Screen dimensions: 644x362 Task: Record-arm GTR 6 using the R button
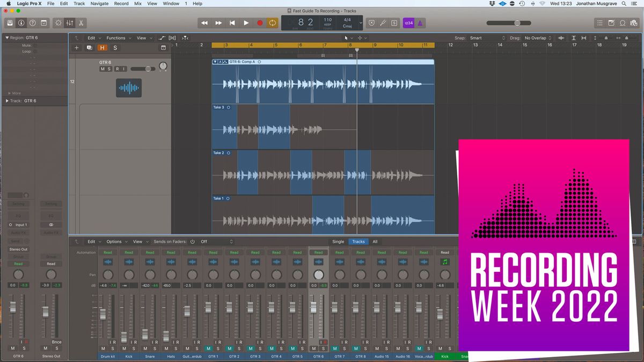point(117,69)
